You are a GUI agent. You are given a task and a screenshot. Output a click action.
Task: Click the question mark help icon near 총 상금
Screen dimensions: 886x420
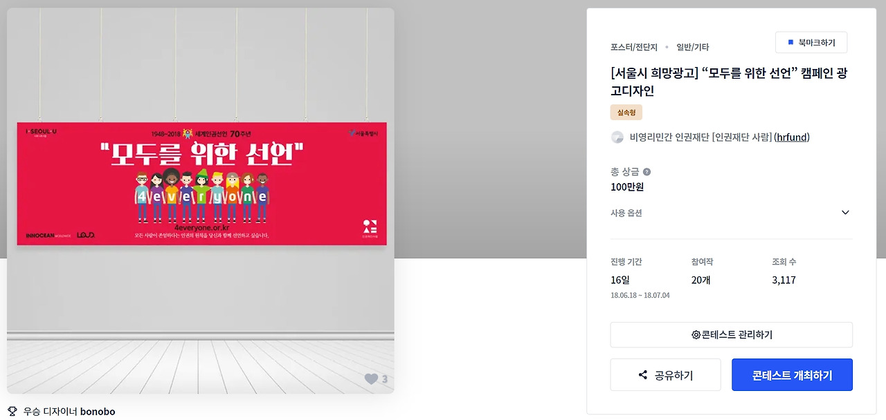click(647, 172)
